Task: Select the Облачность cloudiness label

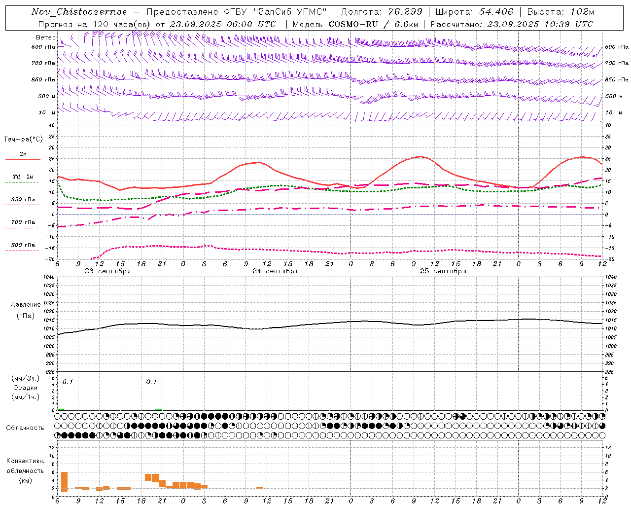Action: [x=25, y=428]
